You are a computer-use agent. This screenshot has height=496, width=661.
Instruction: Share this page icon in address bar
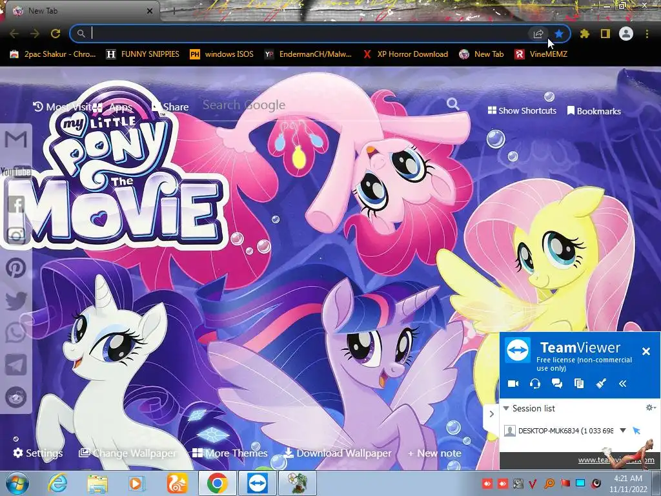pos(538,34)
